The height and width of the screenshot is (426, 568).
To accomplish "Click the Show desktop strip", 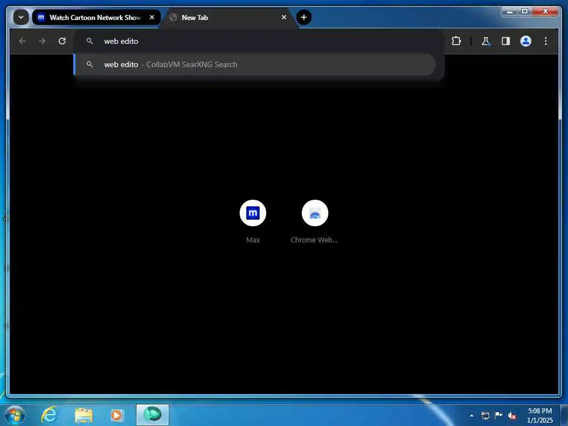I will click(x=564, y=415).
